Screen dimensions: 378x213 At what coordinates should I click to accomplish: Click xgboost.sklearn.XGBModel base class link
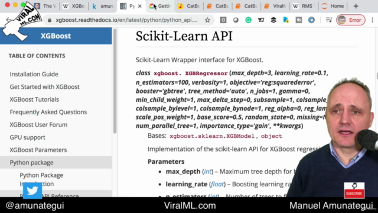coord(212,136)
